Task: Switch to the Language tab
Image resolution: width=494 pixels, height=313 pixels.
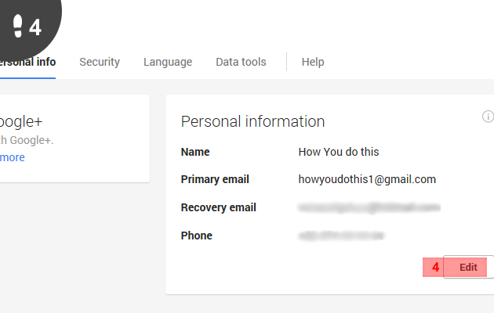Action: coord(168,62)
